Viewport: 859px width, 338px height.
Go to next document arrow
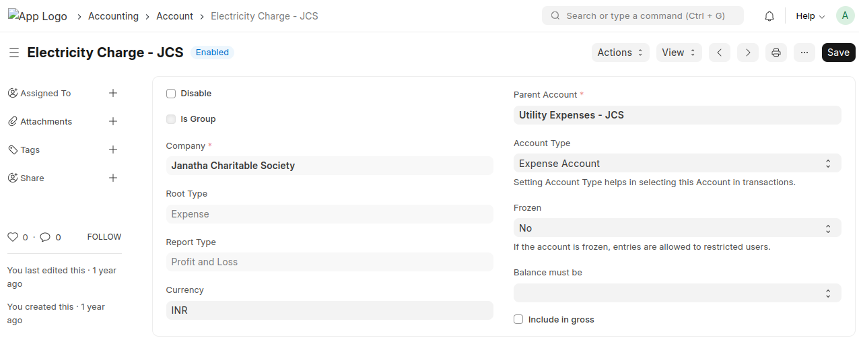click(748, 53)
